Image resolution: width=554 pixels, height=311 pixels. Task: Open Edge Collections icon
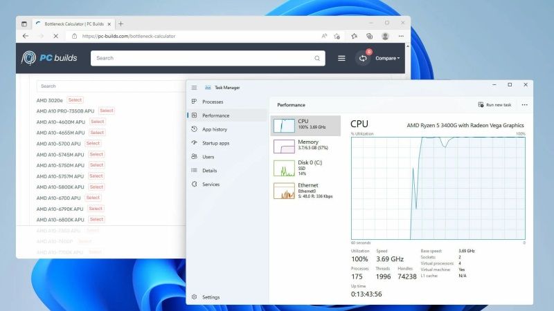click(370, 36)
